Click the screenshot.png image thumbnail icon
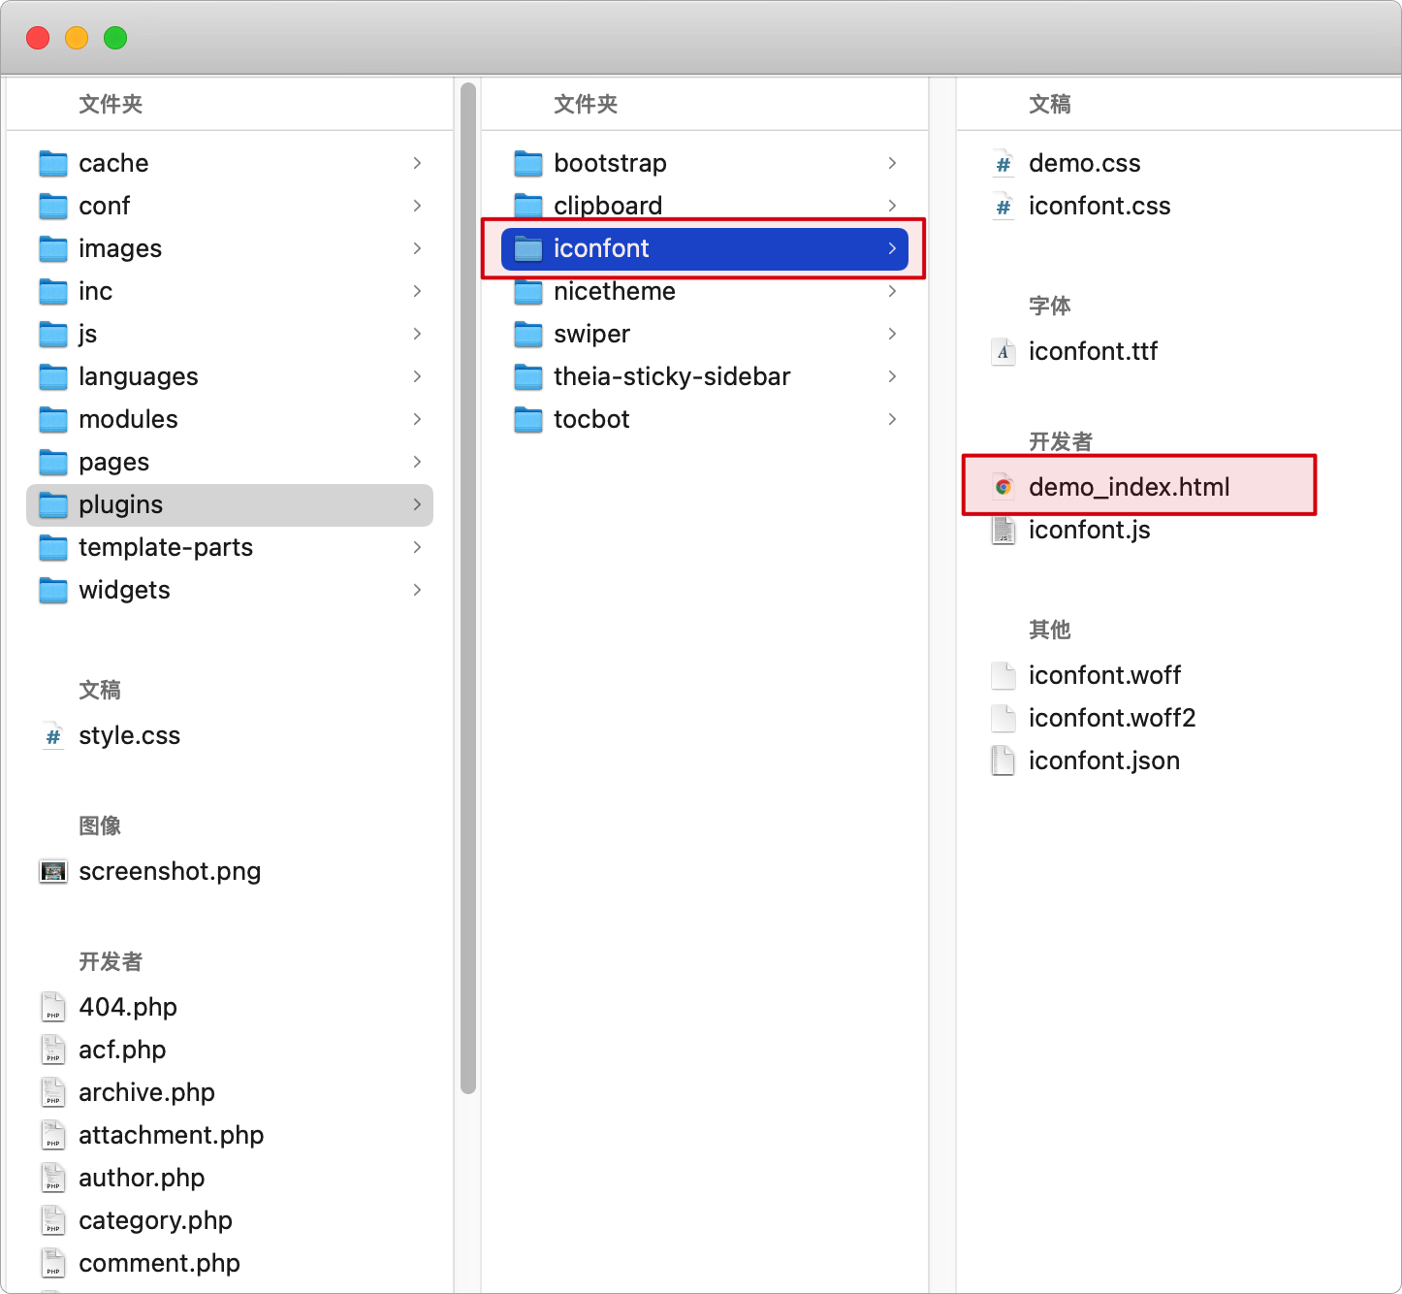The width and height of the screenshot is (1402, 1294). coord(53,871)
